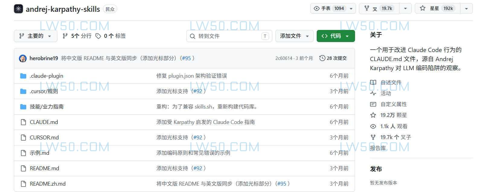Open #92 link in CURSOR.md row

pyautogui.click(x=198, y=138)
